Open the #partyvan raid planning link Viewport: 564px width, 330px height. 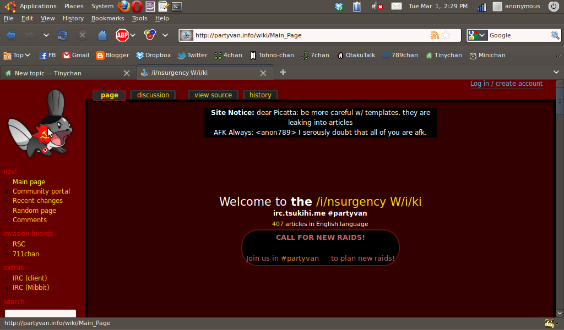click(x=301, y=258)
